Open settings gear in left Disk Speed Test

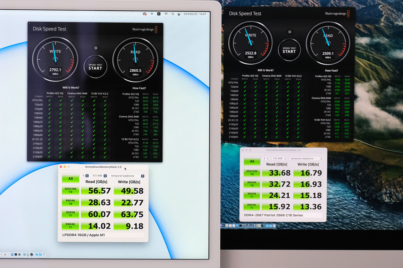coord(96,48)
